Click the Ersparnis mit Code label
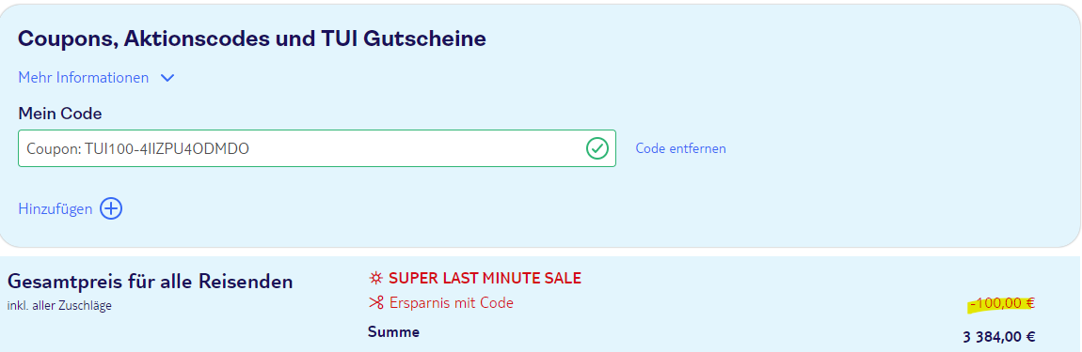The image size is (1082, 352). [x=452, y=302]
